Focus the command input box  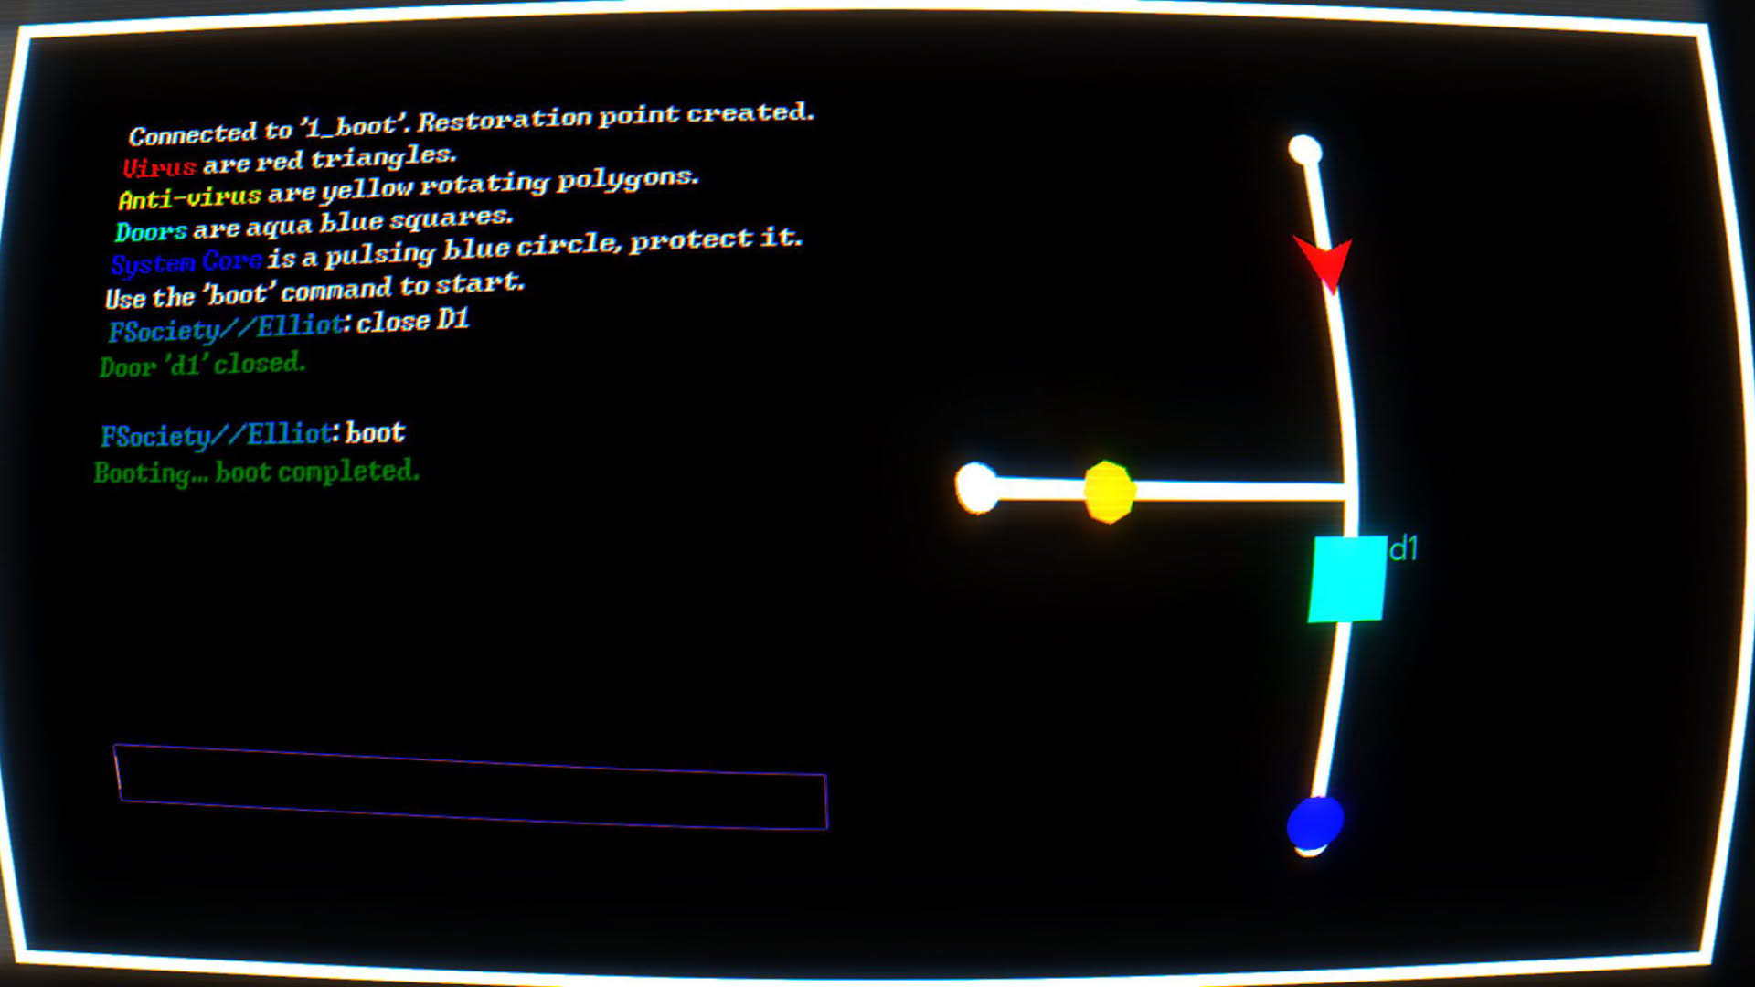[471, 787]
